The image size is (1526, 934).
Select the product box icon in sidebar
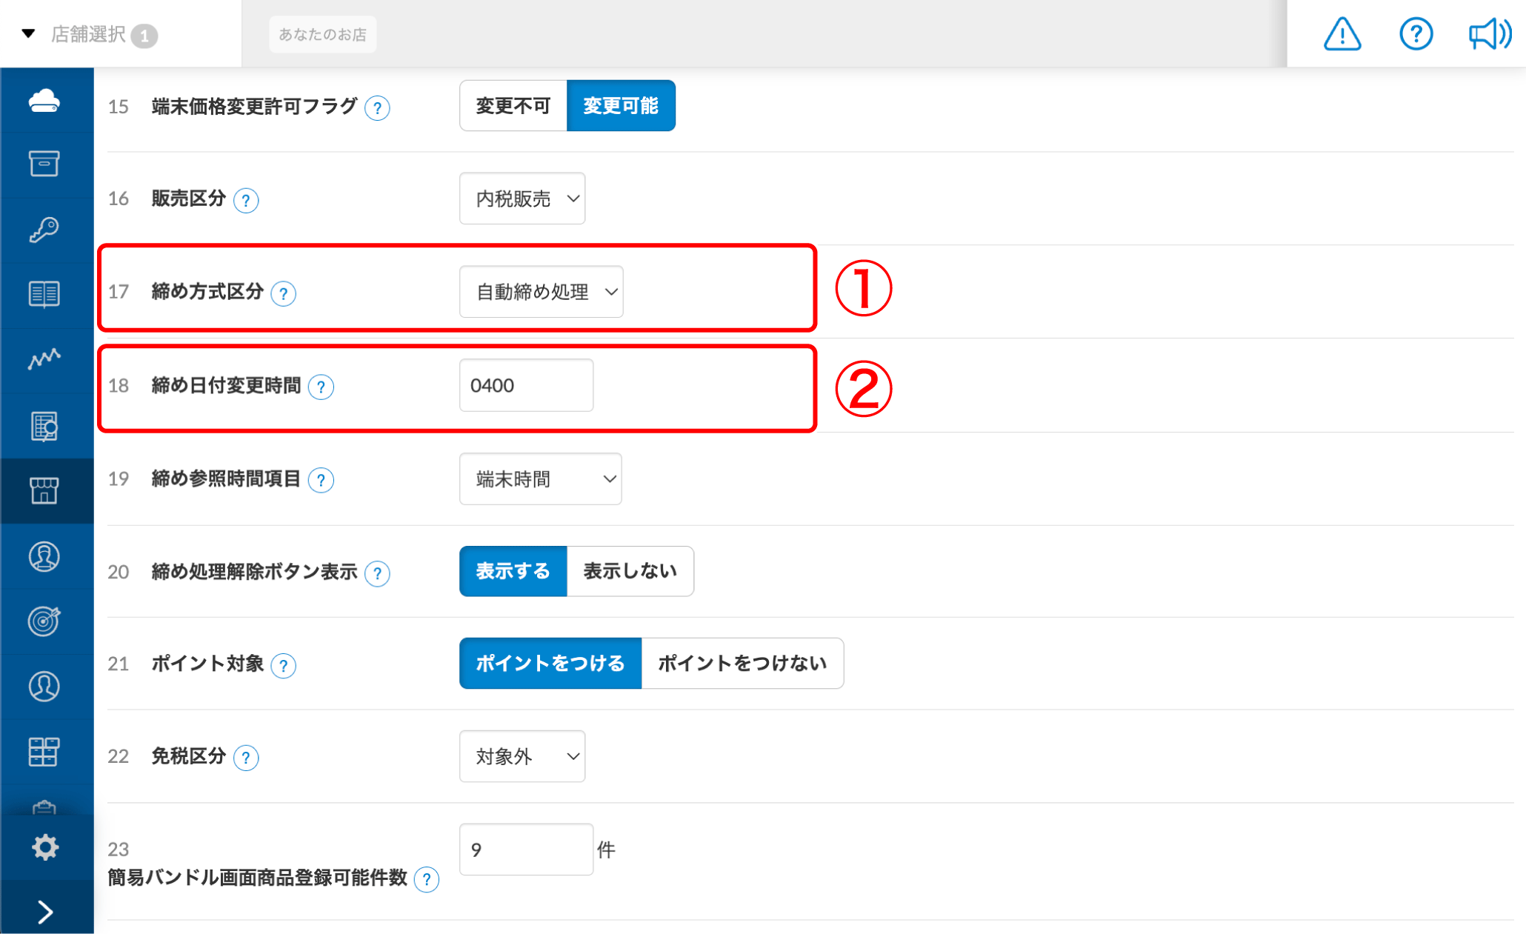pos(46,164)
